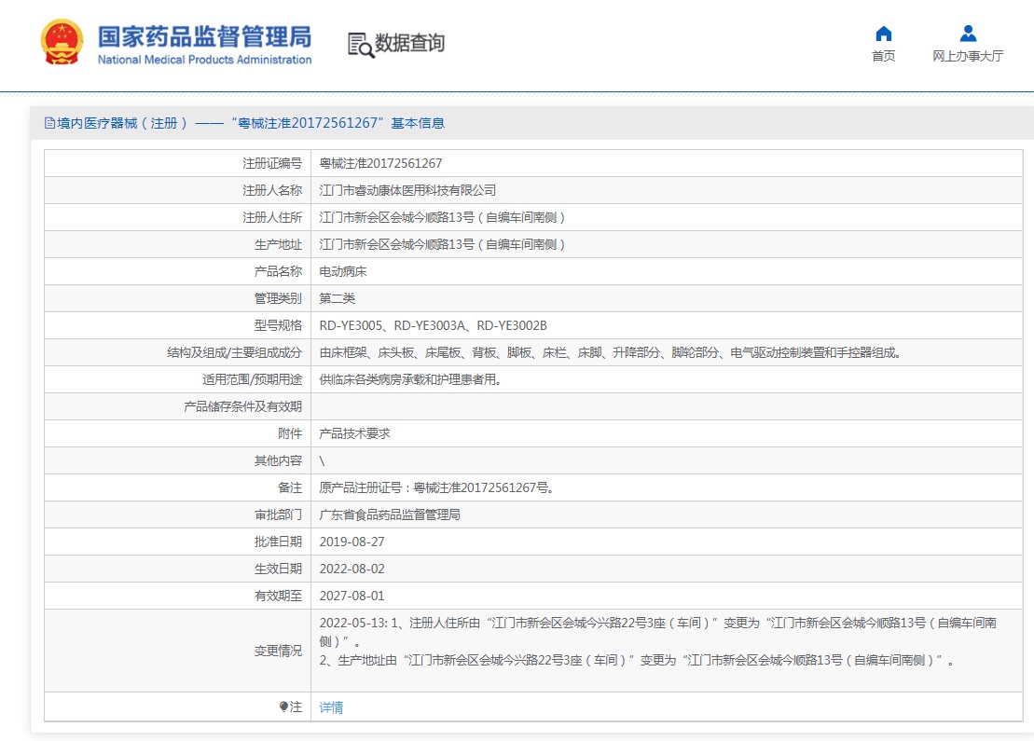The width and height of the screenshot is (1034, 741).
Task: Open the 网上办事大厅 user icon
Action: coord(968,33)
